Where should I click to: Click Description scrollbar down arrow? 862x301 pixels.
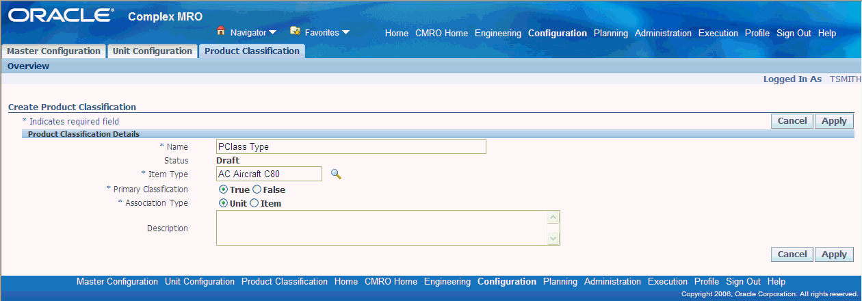tap(554, 239)
